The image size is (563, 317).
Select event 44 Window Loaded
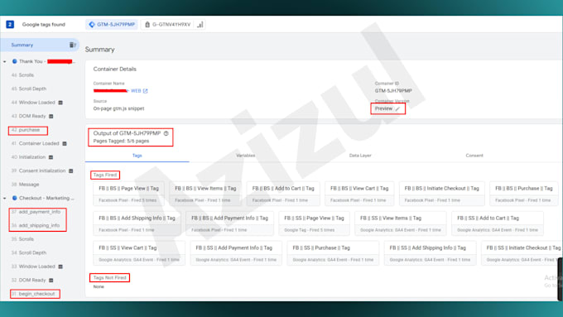point(33,103)
